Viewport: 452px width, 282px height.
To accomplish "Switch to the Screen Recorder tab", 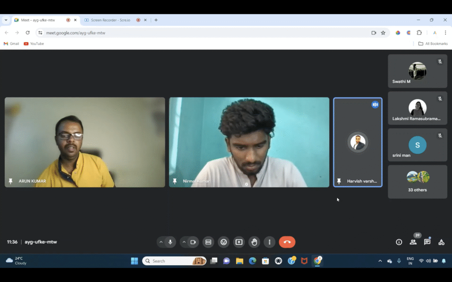I will pos(110,20).
